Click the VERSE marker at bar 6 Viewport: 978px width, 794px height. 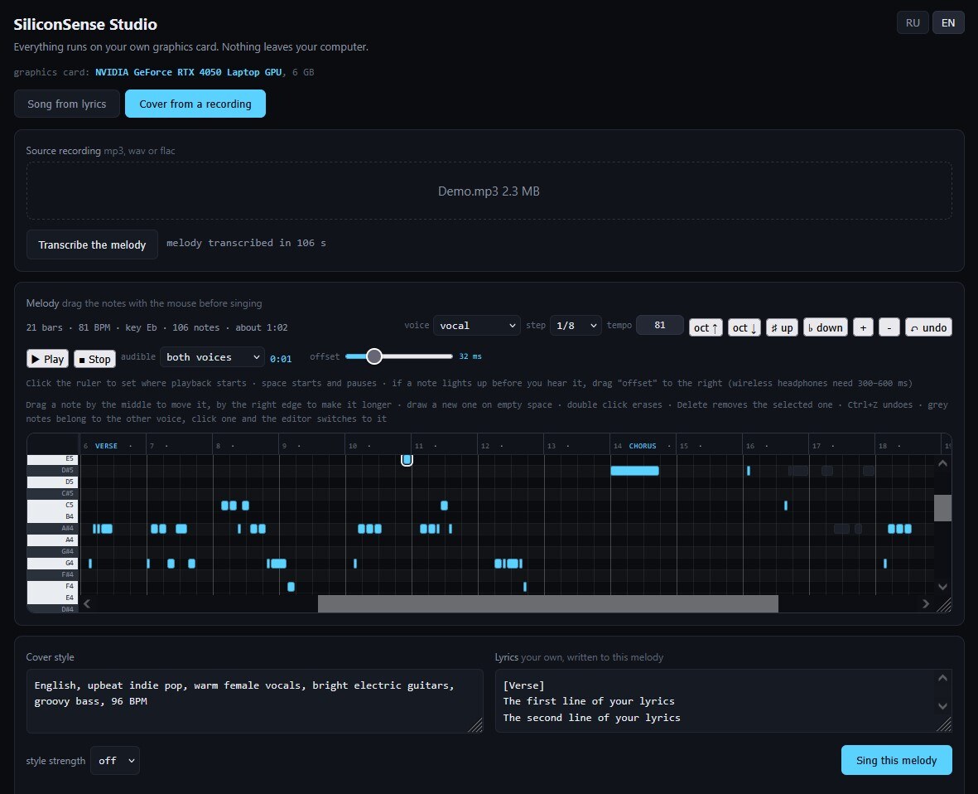pos(106,446)
